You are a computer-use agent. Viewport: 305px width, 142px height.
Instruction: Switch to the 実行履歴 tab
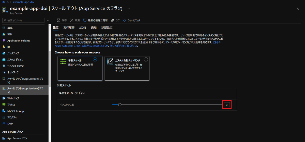(69, 28)
